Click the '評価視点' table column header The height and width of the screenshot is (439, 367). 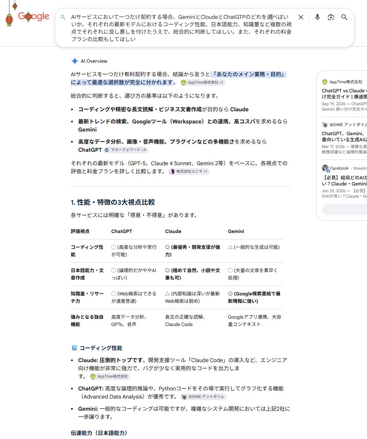(80, 231)
